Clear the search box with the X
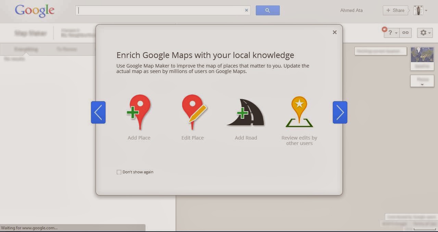438x232 pixels. pyautogui.click(x=246, y=10)
